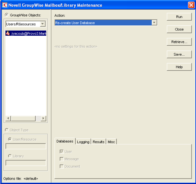Click the Retrieve... button

point(179,42)
